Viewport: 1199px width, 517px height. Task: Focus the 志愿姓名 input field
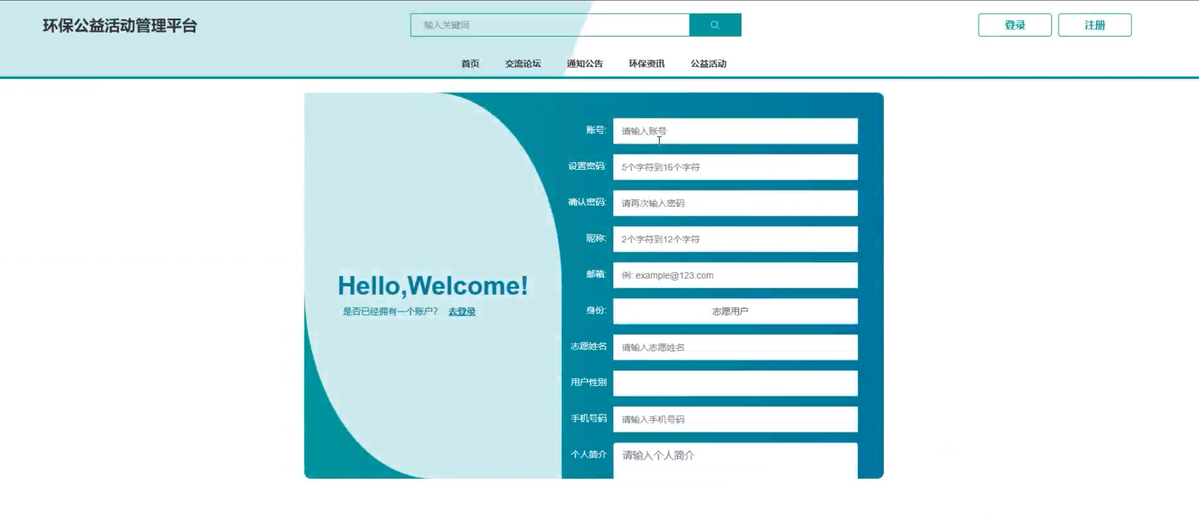click(735, 348)
